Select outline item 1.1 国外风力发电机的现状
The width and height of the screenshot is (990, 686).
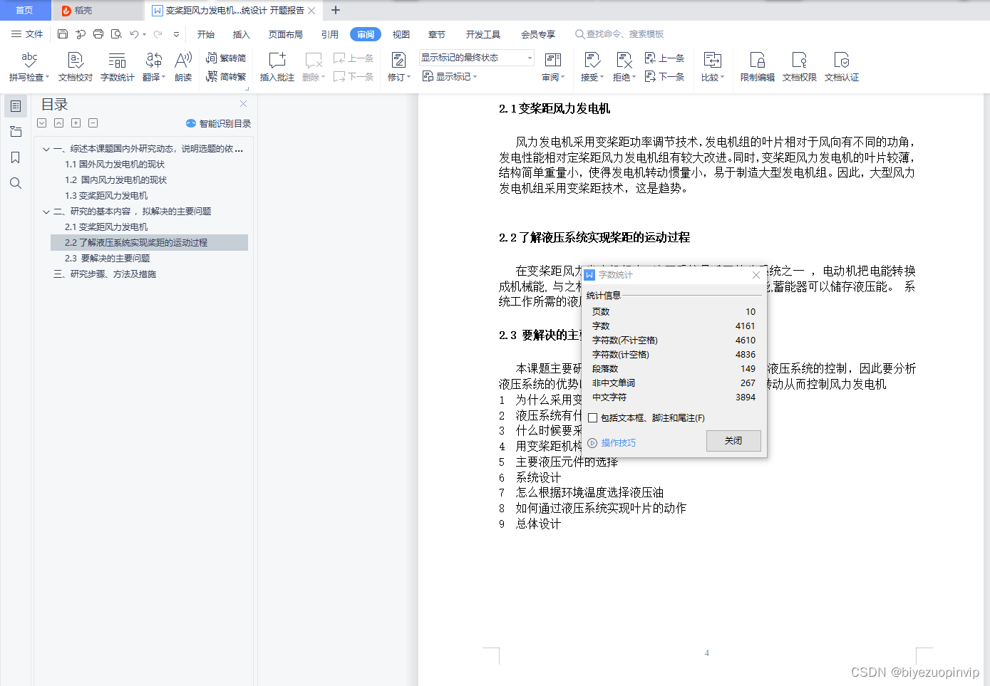(x=115, y=165)
